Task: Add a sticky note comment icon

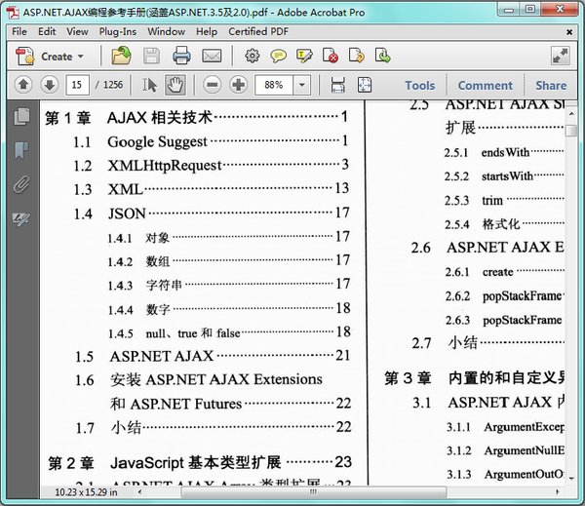Action: (278, 56)
